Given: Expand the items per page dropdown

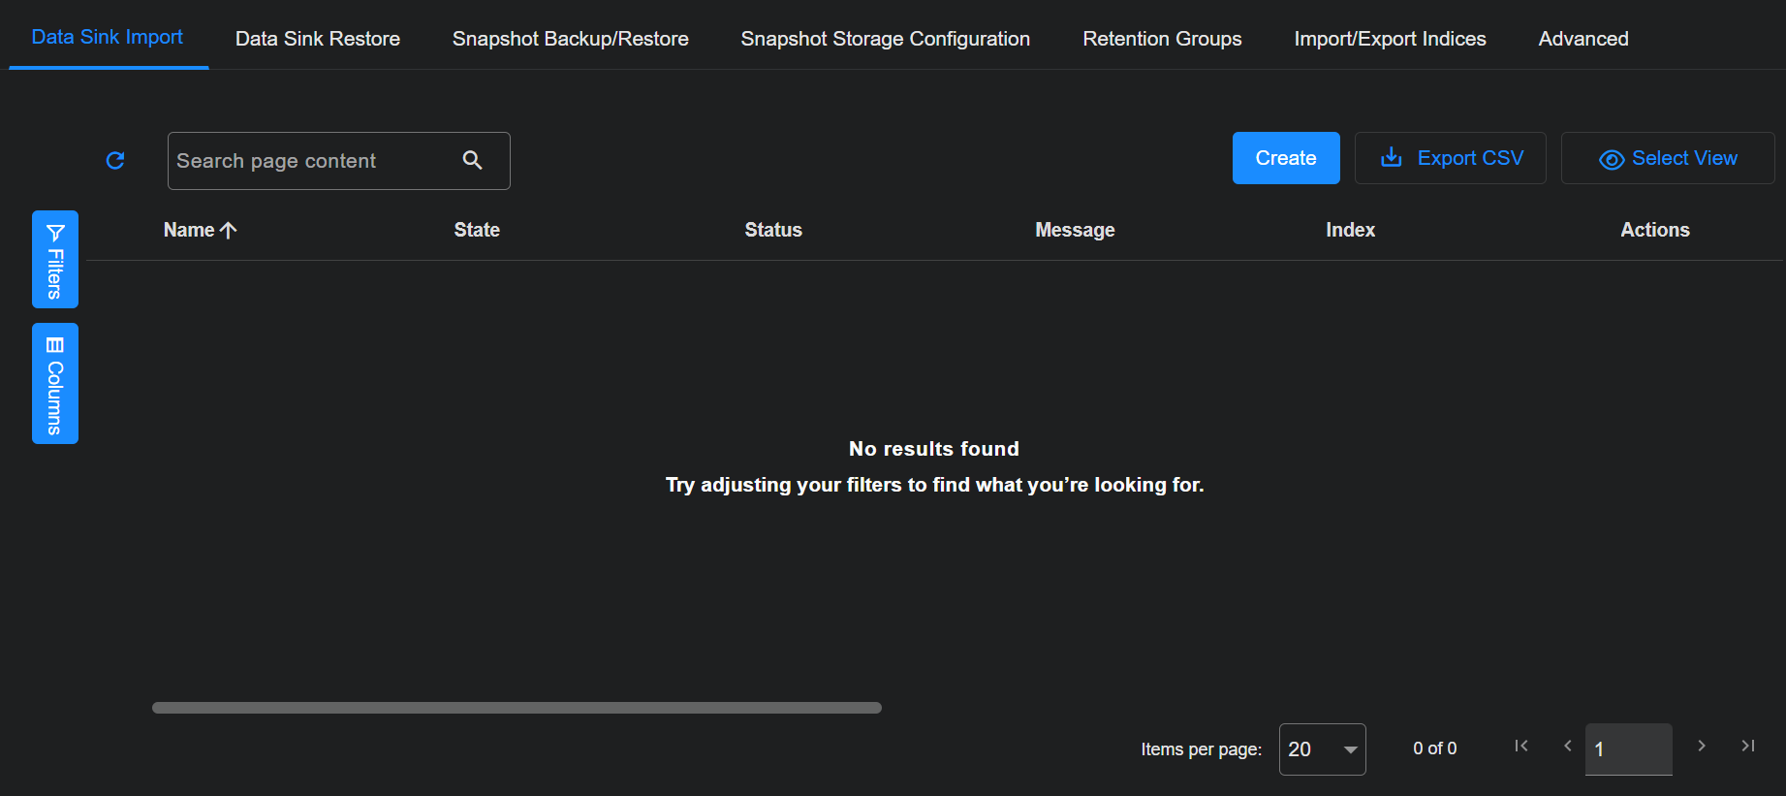Looking at the screenshot, I should coord(1322,749).
